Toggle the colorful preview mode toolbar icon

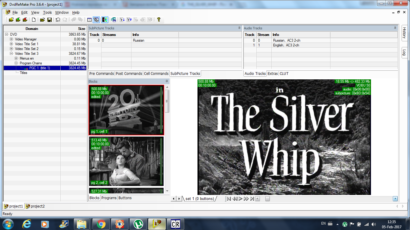105,20
